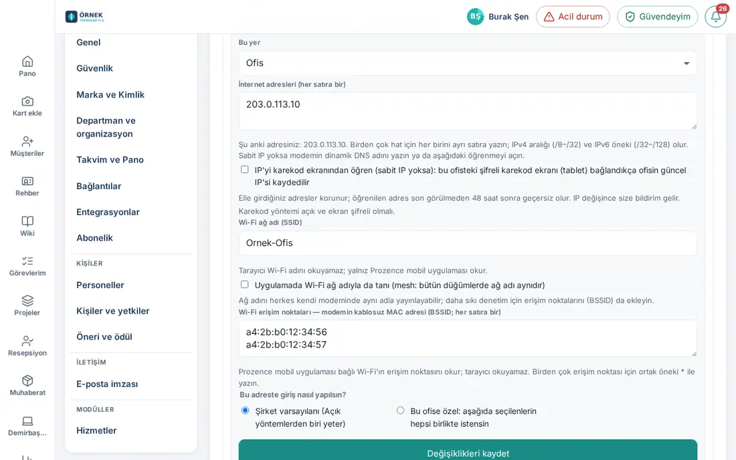Click the İnternet adresleri text area resize handle
The image size is (736, 460).
tap(694, 126)
